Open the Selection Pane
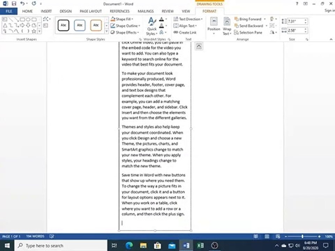The height and width of the screenshot is (251, 335). tap(248, 32)
